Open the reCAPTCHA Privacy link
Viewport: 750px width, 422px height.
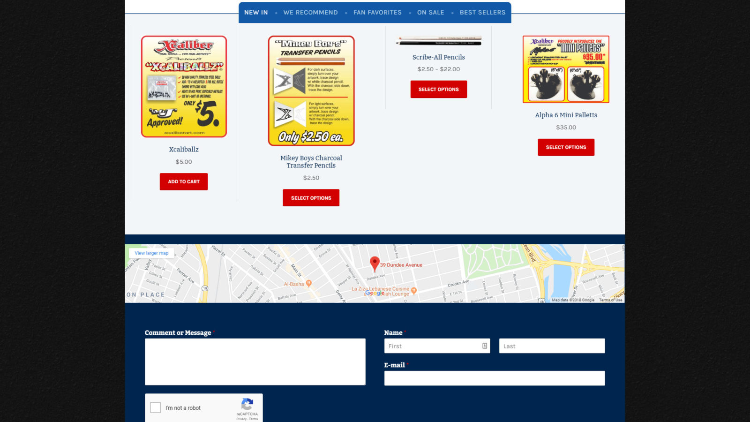pos(241,419)
